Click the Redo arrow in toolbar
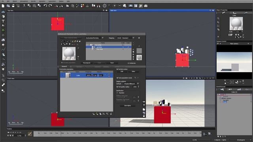This screenshot has width=253, height=142. (50, 6)
